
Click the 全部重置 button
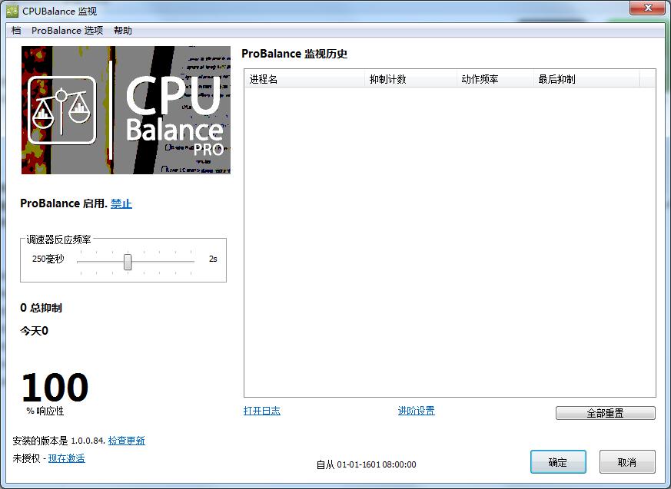605,413
